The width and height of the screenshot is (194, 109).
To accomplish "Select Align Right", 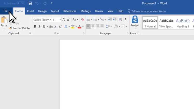I will coord(98,26).
